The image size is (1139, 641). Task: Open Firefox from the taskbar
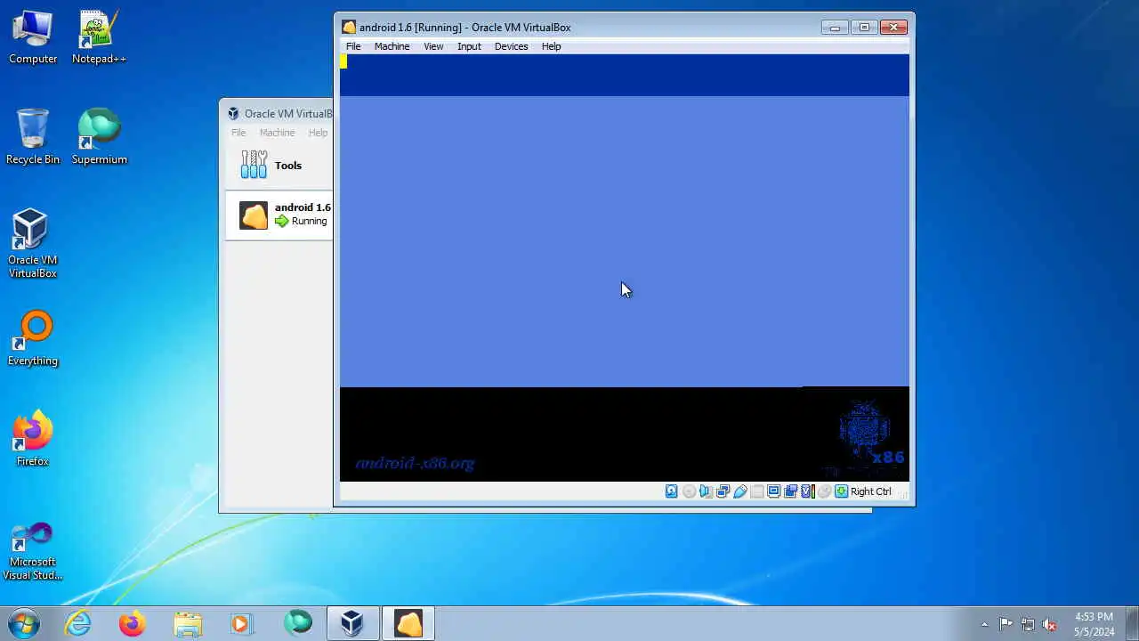[x=133, y=623]
